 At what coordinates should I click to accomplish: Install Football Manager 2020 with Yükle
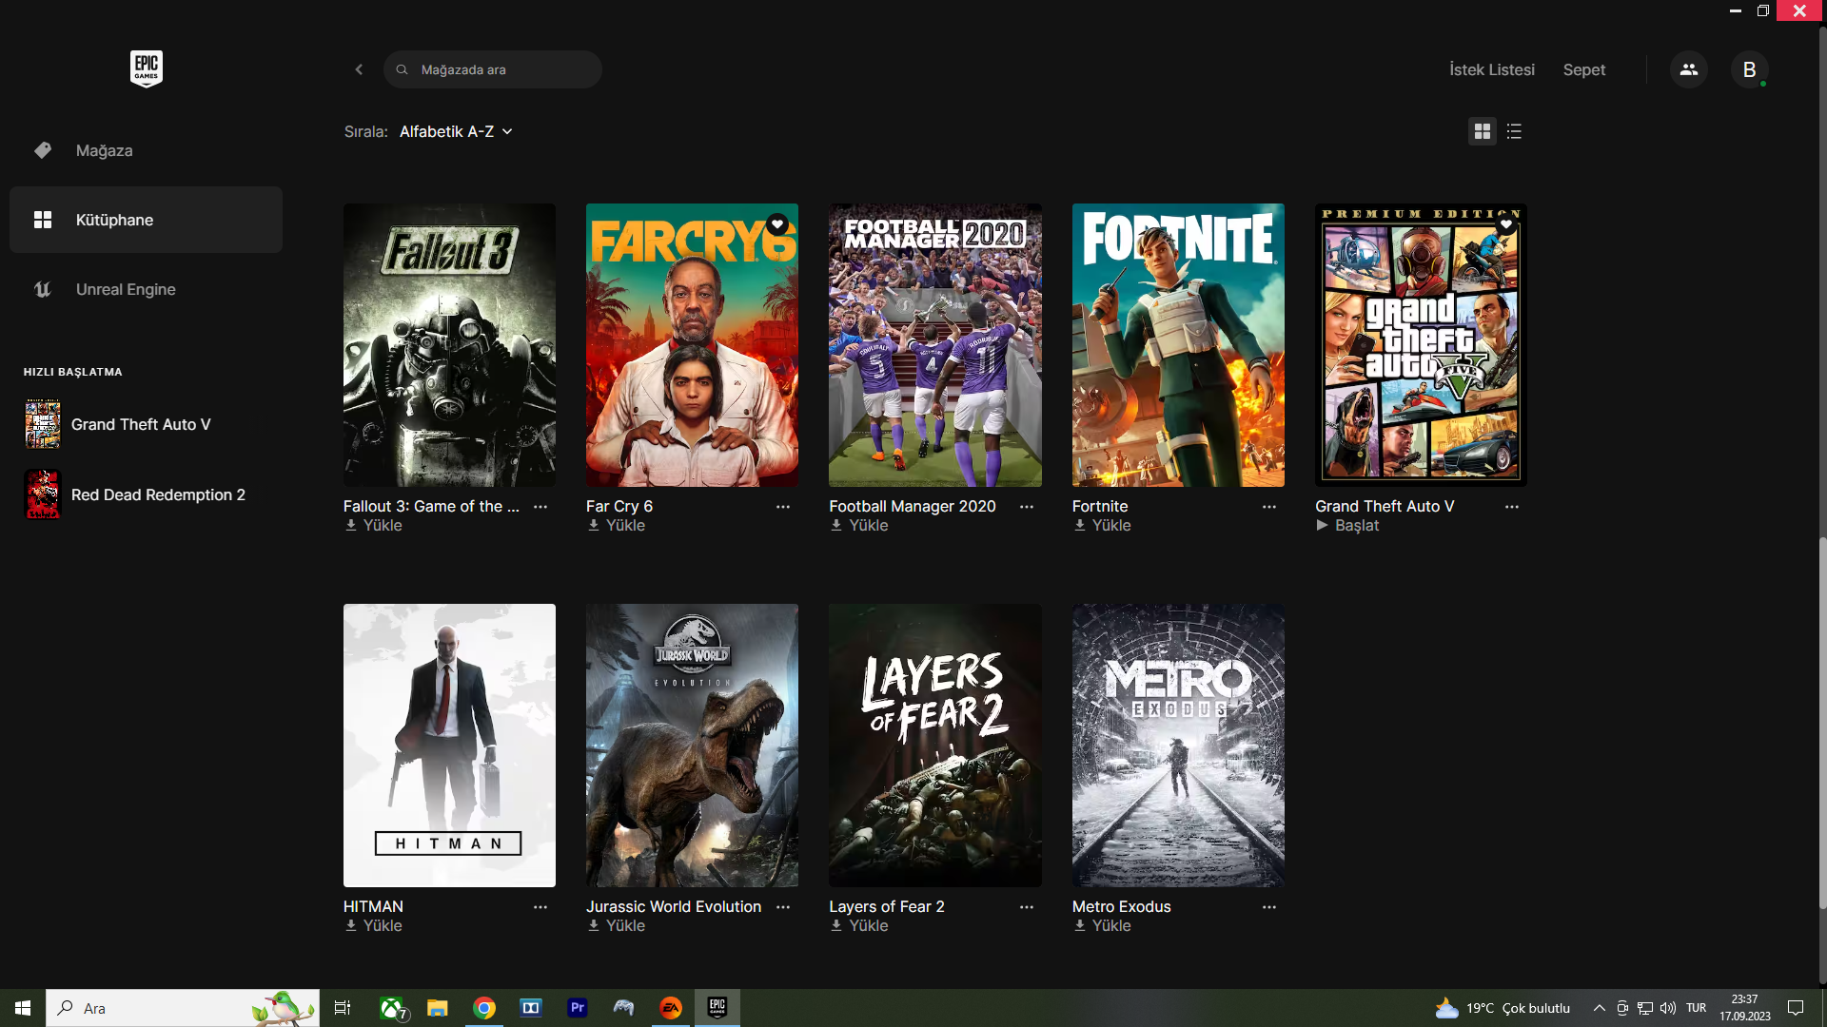tap(859, 526)
